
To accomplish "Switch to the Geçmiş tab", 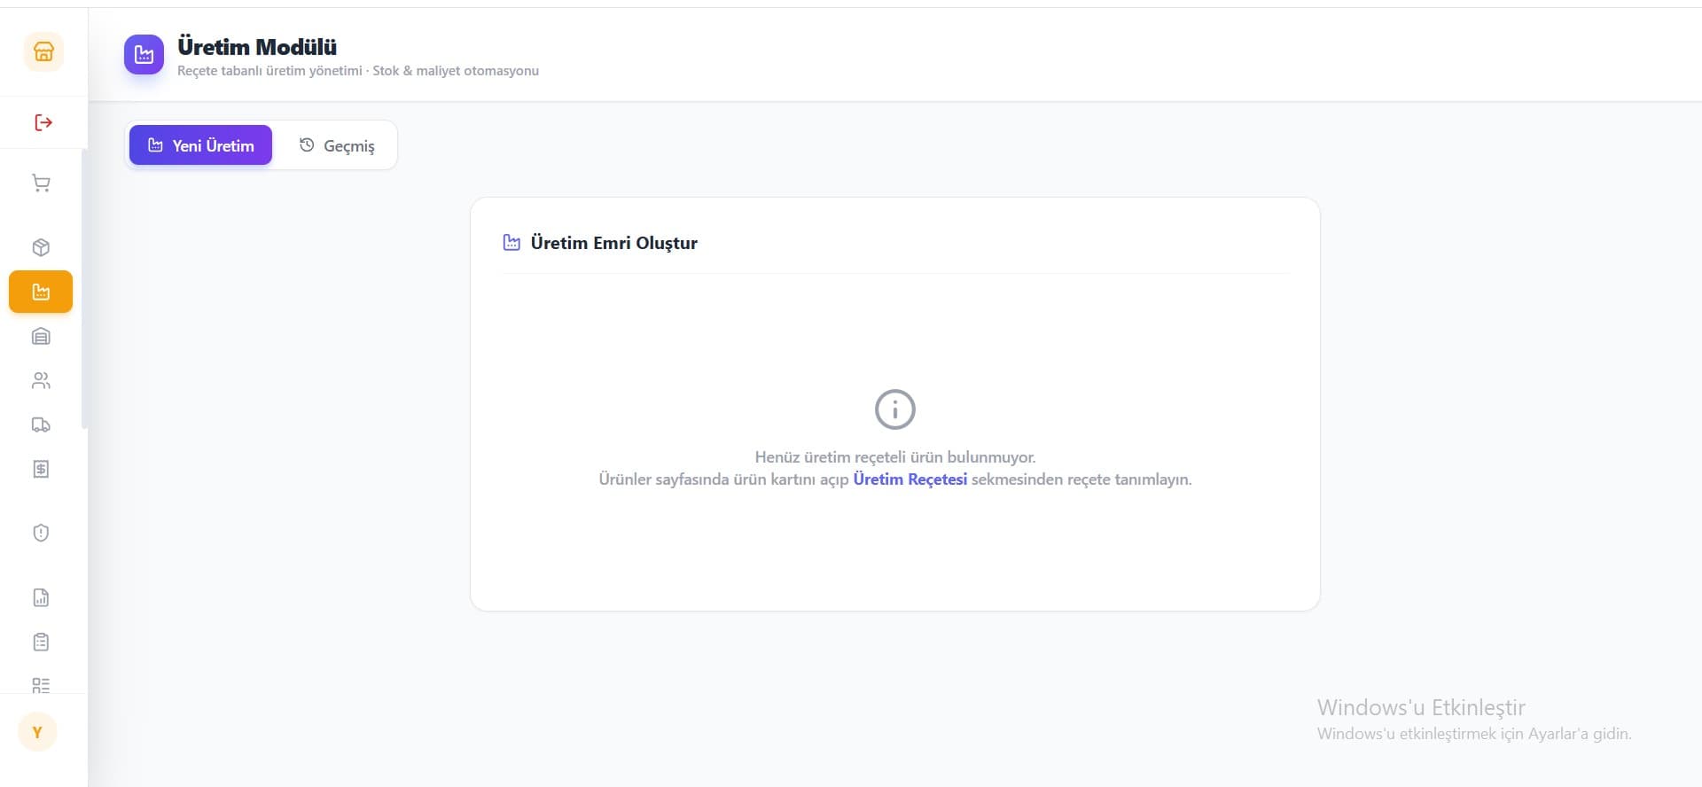I will (337, 145).
